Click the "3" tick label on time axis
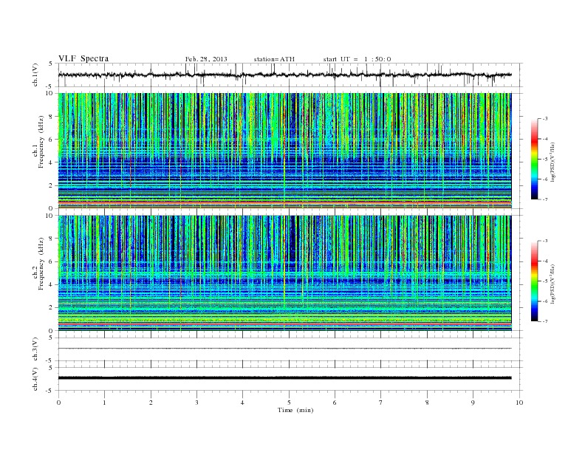The width and height of the screenshot is (585, 452). pyautogui.click(x=196, y=403)
